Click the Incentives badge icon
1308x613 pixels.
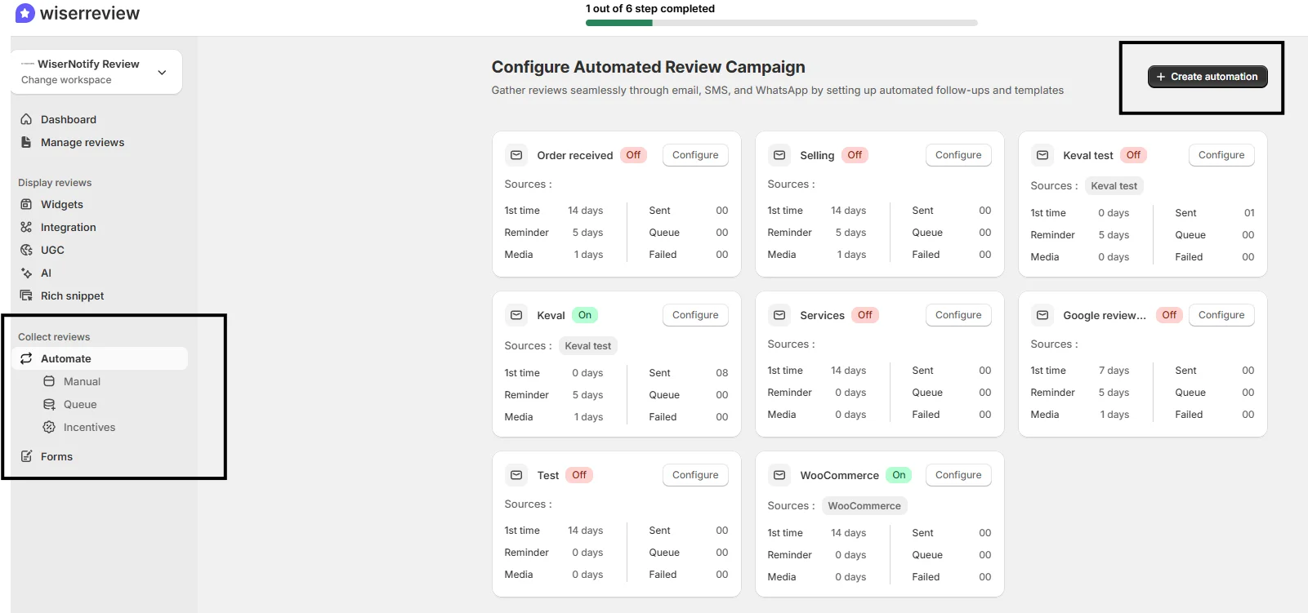click(49, 427)
